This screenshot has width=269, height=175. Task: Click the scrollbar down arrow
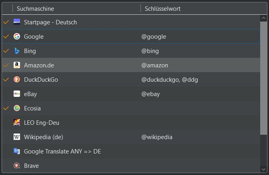(263, 169)
